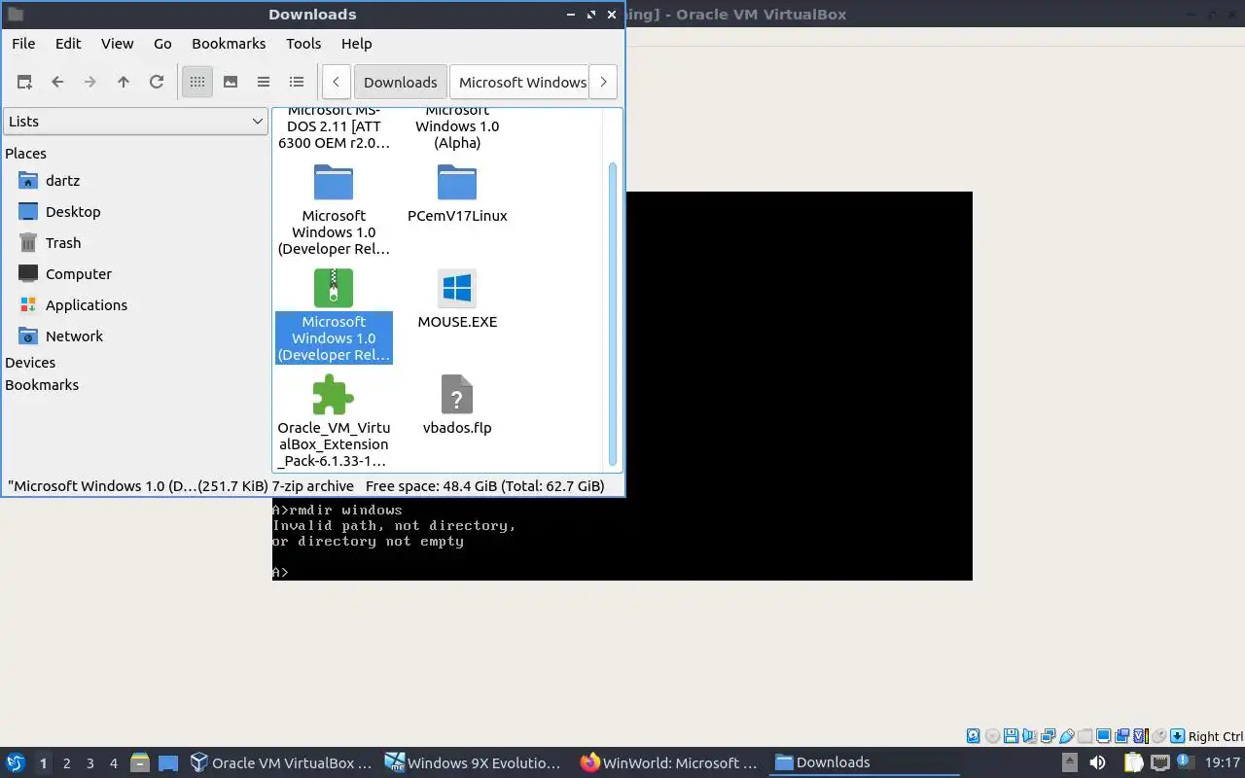Screen dimensions: 1245x778
Task: Click the VirtualBox audio indicator
Action: (1029, 736)
